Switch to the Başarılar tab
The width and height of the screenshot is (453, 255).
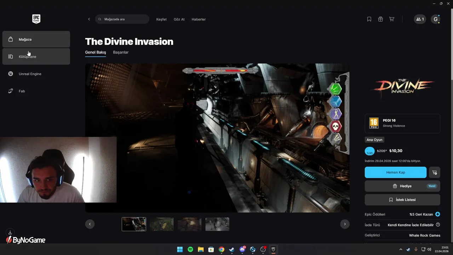pyautogui.click(x=121, y=52)
